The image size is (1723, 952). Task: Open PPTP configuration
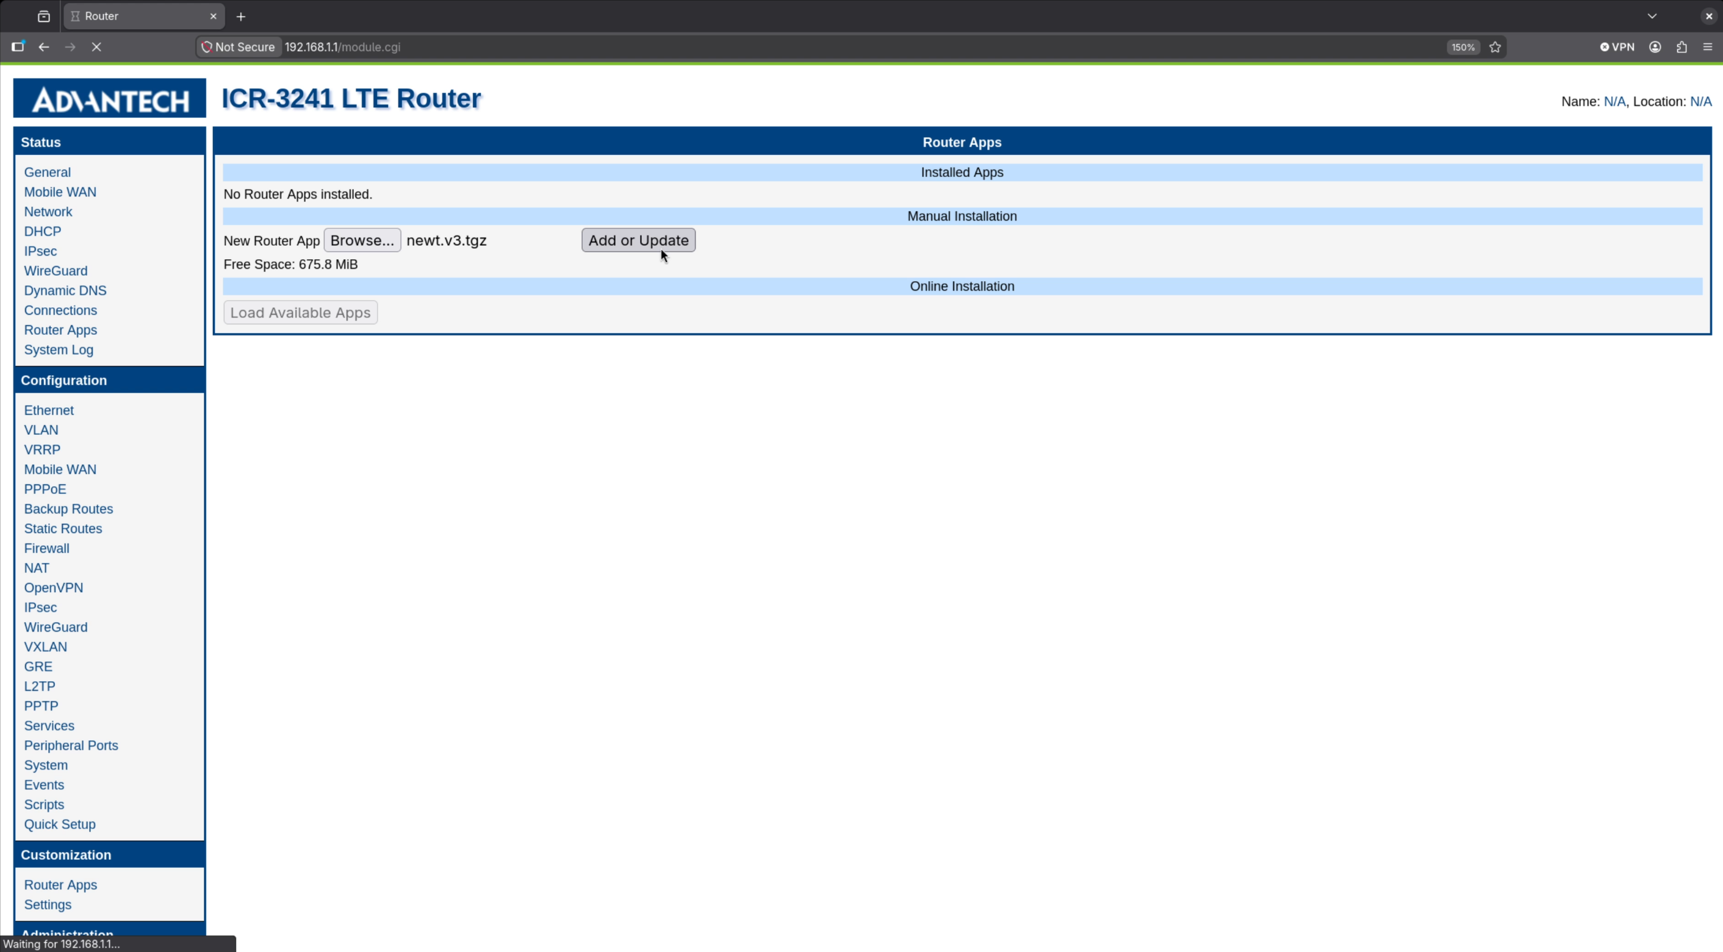[x=41, y=706]
